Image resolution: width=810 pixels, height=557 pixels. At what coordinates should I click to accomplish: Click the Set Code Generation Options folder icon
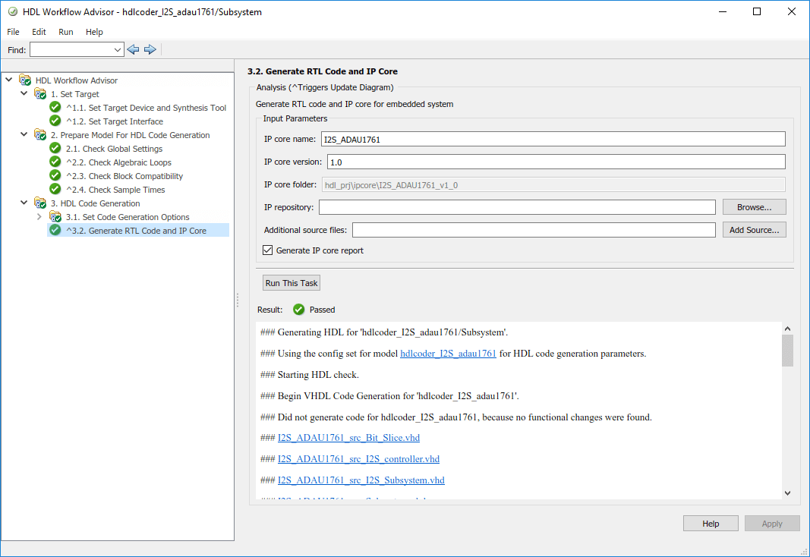pos(55,217)
